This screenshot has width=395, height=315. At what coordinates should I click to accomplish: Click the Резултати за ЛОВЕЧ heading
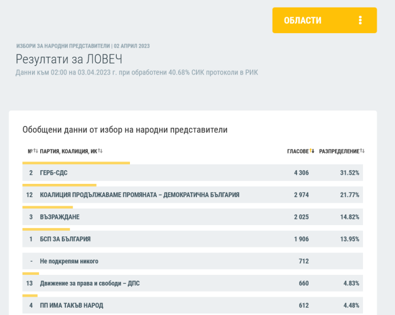pos(69,59)
